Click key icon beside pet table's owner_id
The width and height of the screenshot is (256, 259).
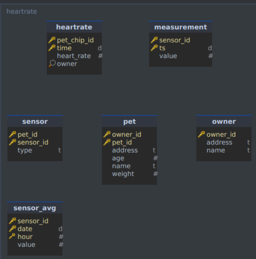107,134
